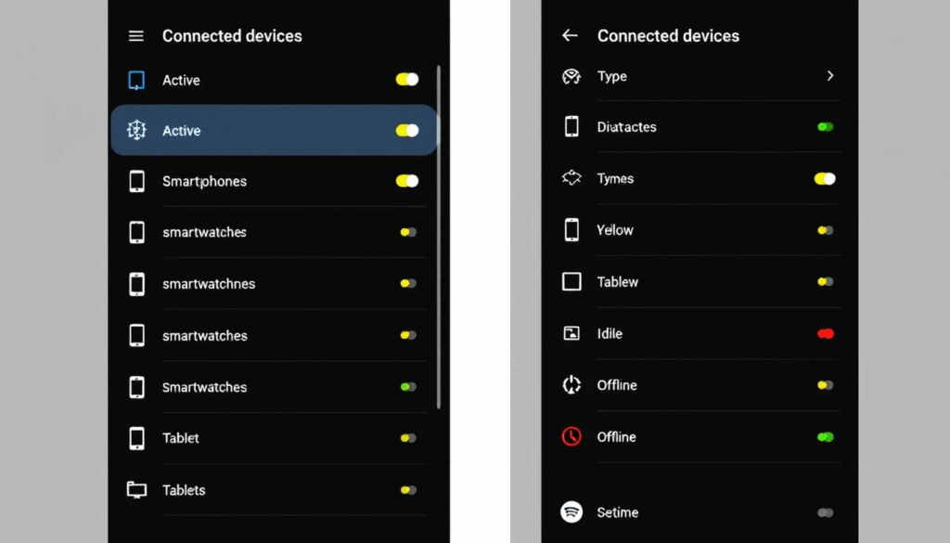950x543 pixels.
Task: Go back using the arrow icon
Action: (570, 36)
